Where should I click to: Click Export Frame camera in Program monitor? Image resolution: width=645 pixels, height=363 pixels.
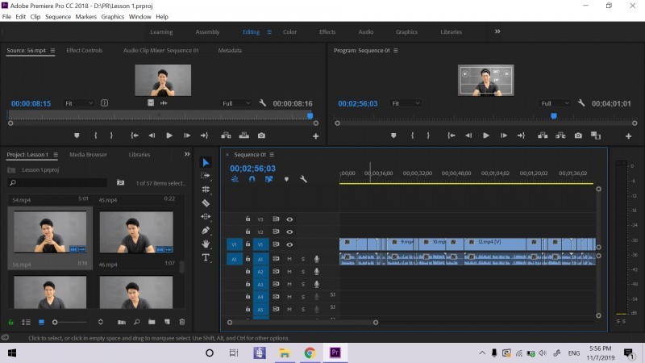coord(578,136)
